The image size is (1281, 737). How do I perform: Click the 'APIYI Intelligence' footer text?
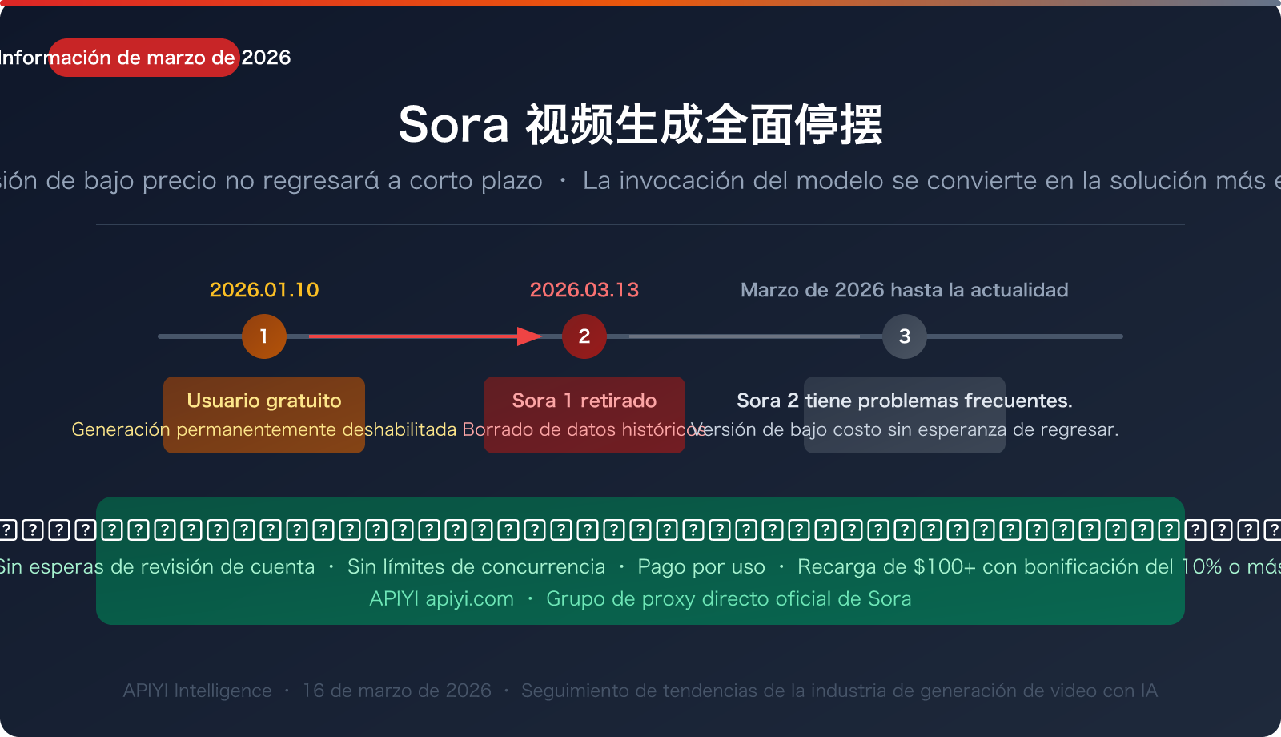coord(197,691)
